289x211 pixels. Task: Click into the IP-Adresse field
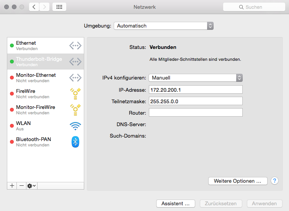coord(196,89)
